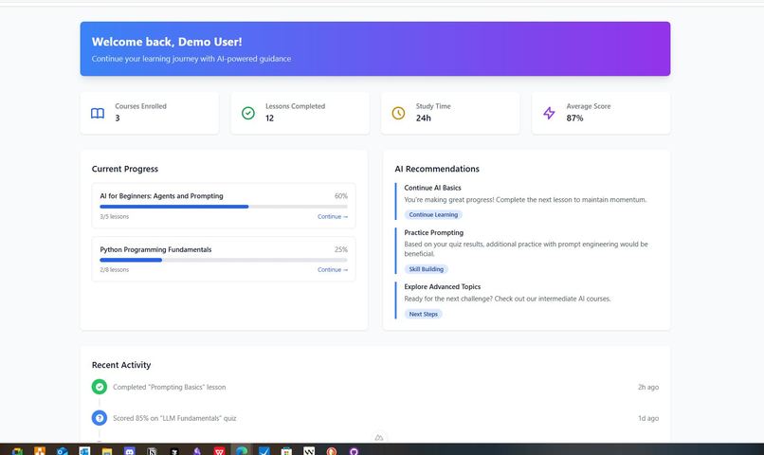The width and height of the screenshot is (764, 455).
Task: Click the AI for Beginners: Agents and Prompting title
Action: click(x=161, y=196)
